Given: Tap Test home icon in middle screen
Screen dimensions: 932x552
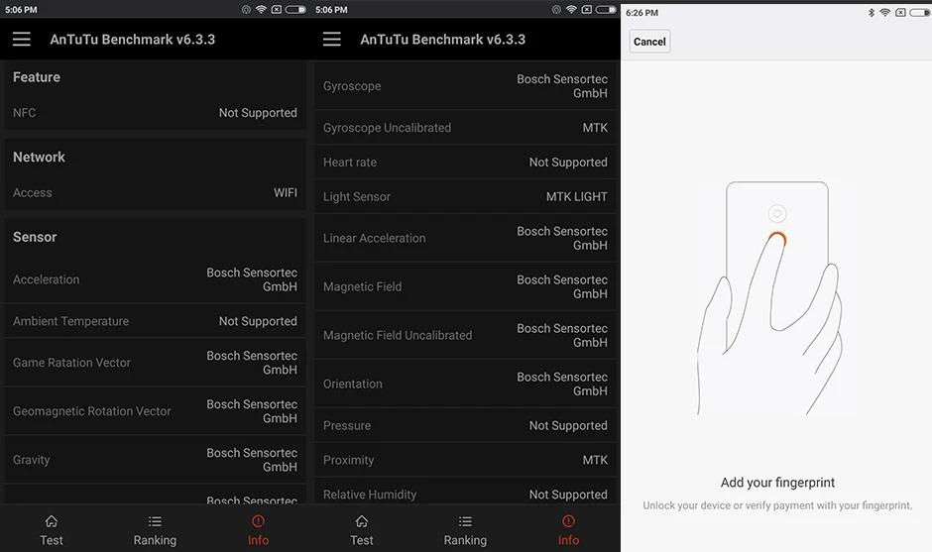Looking at the screenshot, I should [x=361, y=521].
